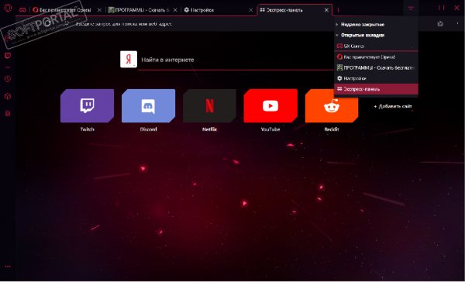
Task: Click the 'Discord' label under its tile
Action: [148, 129]
